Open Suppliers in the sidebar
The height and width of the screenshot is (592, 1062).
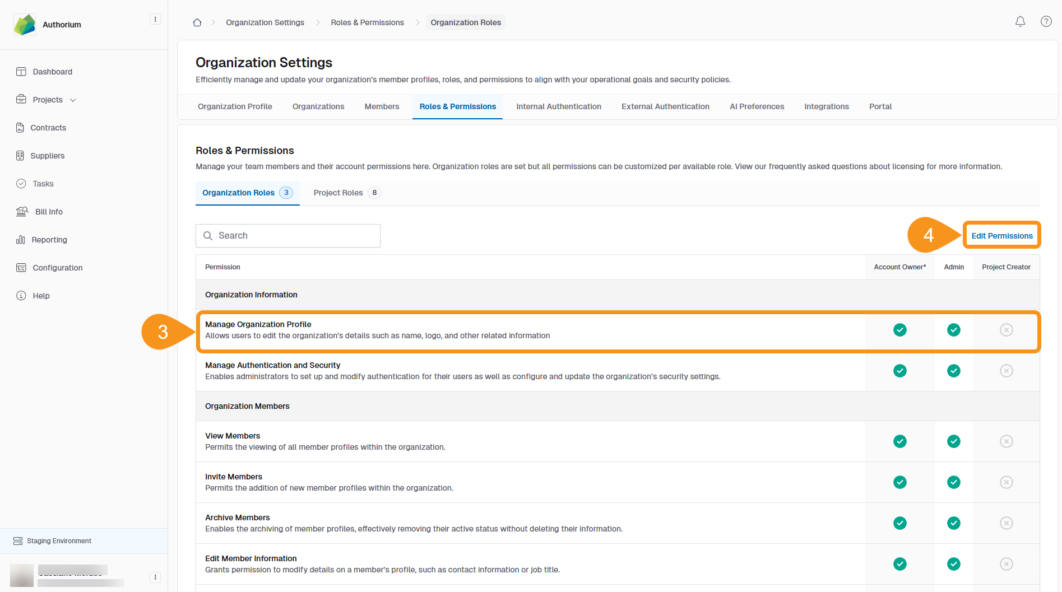[47, 156]
